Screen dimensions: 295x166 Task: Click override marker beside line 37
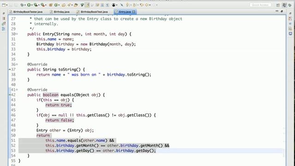tap(10, 70)
